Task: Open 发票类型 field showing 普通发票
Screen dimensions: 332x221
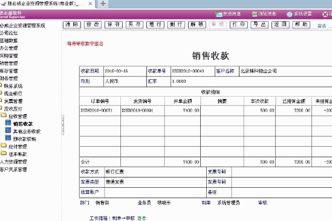Action: [155, 182]
